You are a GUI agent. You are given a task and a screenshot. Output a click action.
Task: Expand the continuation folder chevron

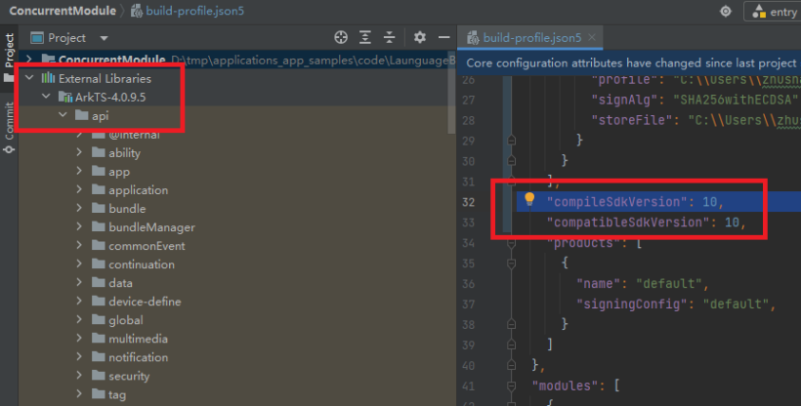coord(79,264)
